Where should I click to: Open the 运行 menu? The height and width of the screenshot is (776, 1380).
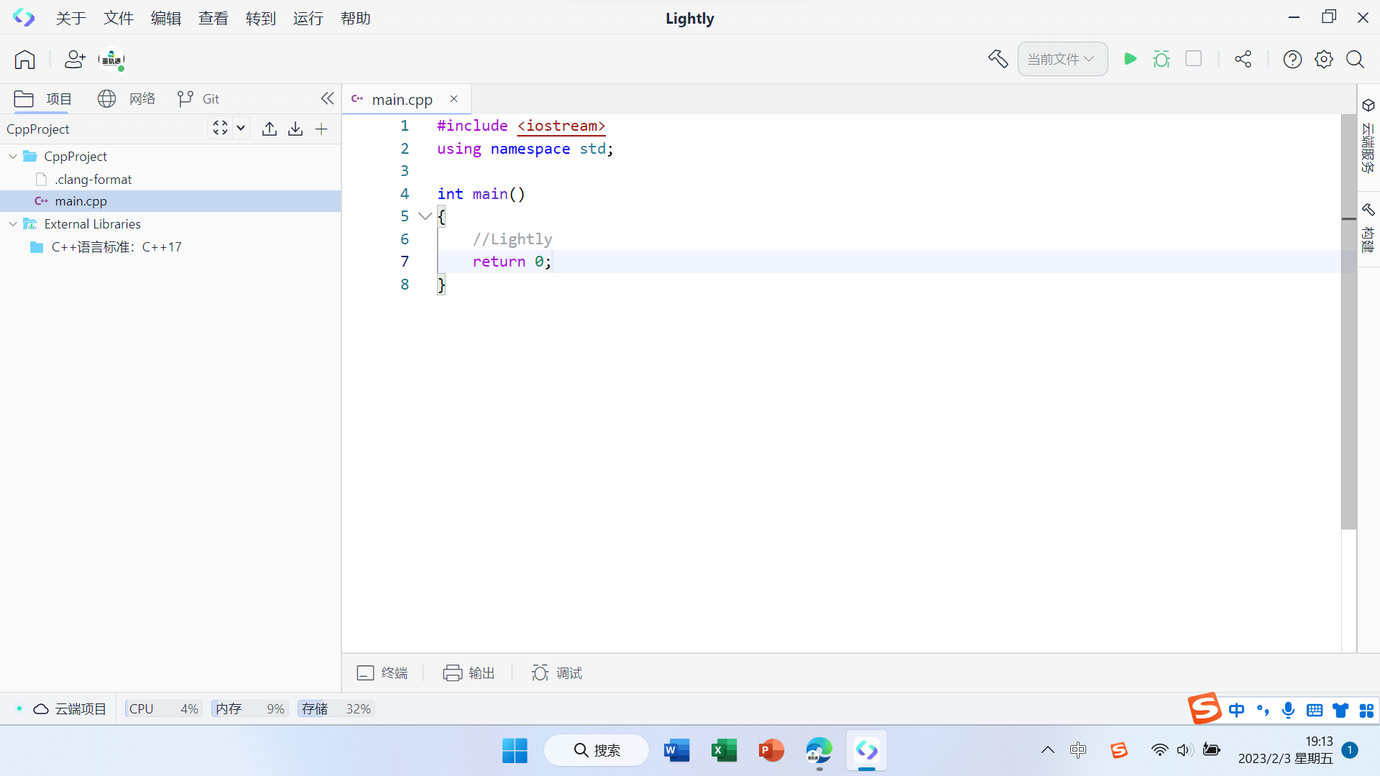(x=308, y=18)
